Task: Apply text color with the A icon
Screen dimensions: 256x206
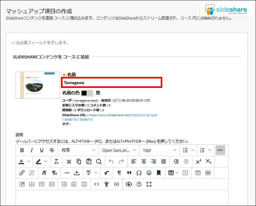Action: coord(21,162)
